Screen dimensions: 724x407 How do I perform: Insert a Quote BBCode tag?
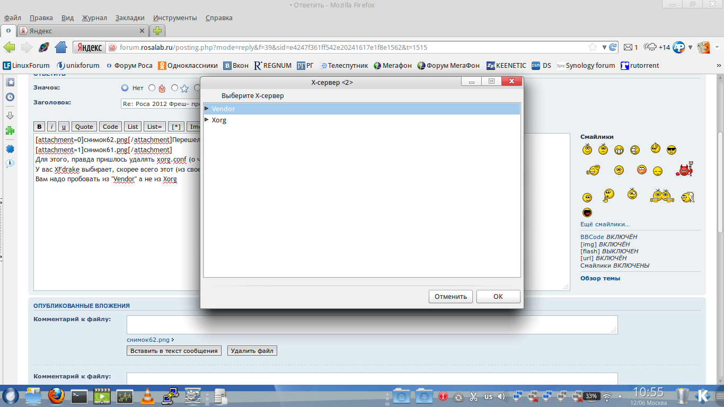pyautogui.click(x=84, y=126)
